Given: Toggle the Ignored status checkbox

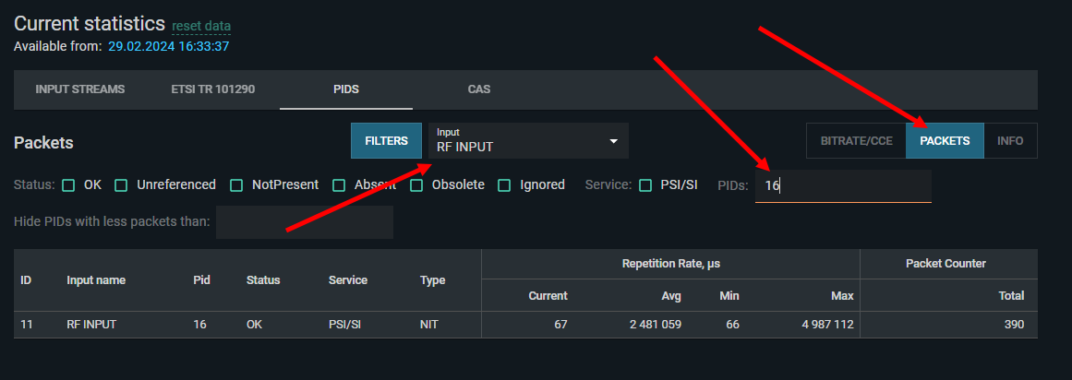Looking at the screenshot, I should click(504, 185).
